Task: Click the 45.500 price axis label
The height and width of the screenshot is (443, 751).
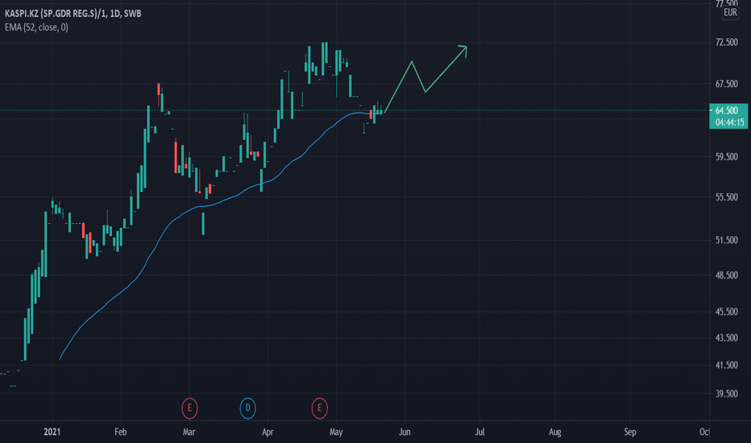Action: 727,311
